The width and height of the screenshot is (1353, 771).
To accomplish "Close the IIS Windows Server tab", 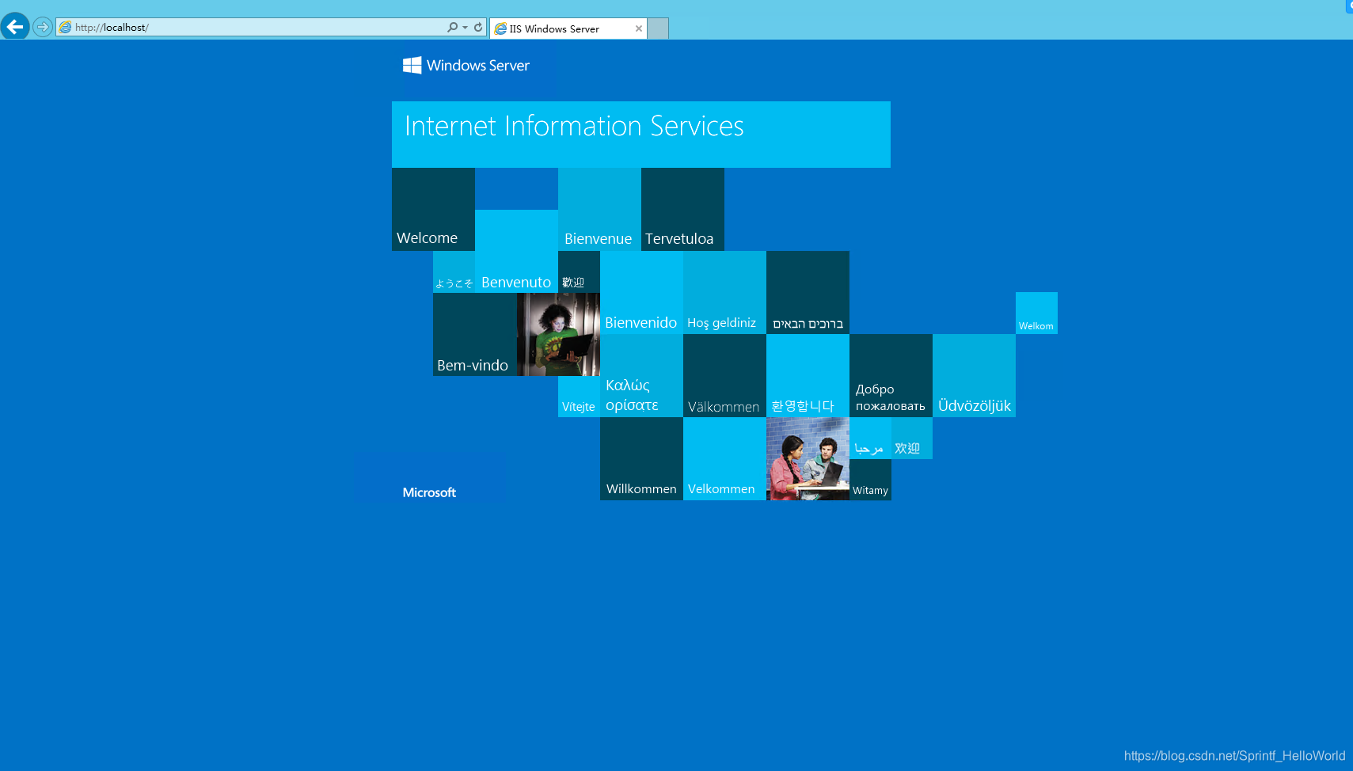I will point(639,28).
